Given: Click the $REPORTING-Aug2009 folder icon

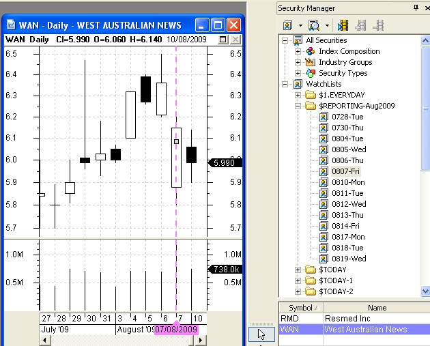Looking at the screenshot, I should [311, 106].
